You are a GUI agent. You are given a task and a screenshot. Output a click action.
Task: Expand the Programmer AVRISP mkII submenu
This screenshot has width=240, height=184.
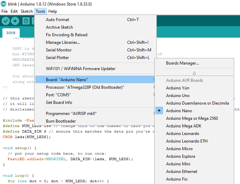pos(95,114)
